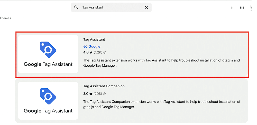Switch to the Themes tab
This screenshot has height=125, width=257.
pos(5,18)
